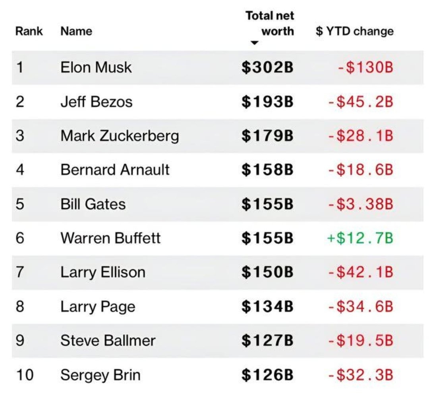Image resolution: width=429 pixels, height=396 pixels.
Task: Sort by Total net worth header
Action: pos(270,23)
